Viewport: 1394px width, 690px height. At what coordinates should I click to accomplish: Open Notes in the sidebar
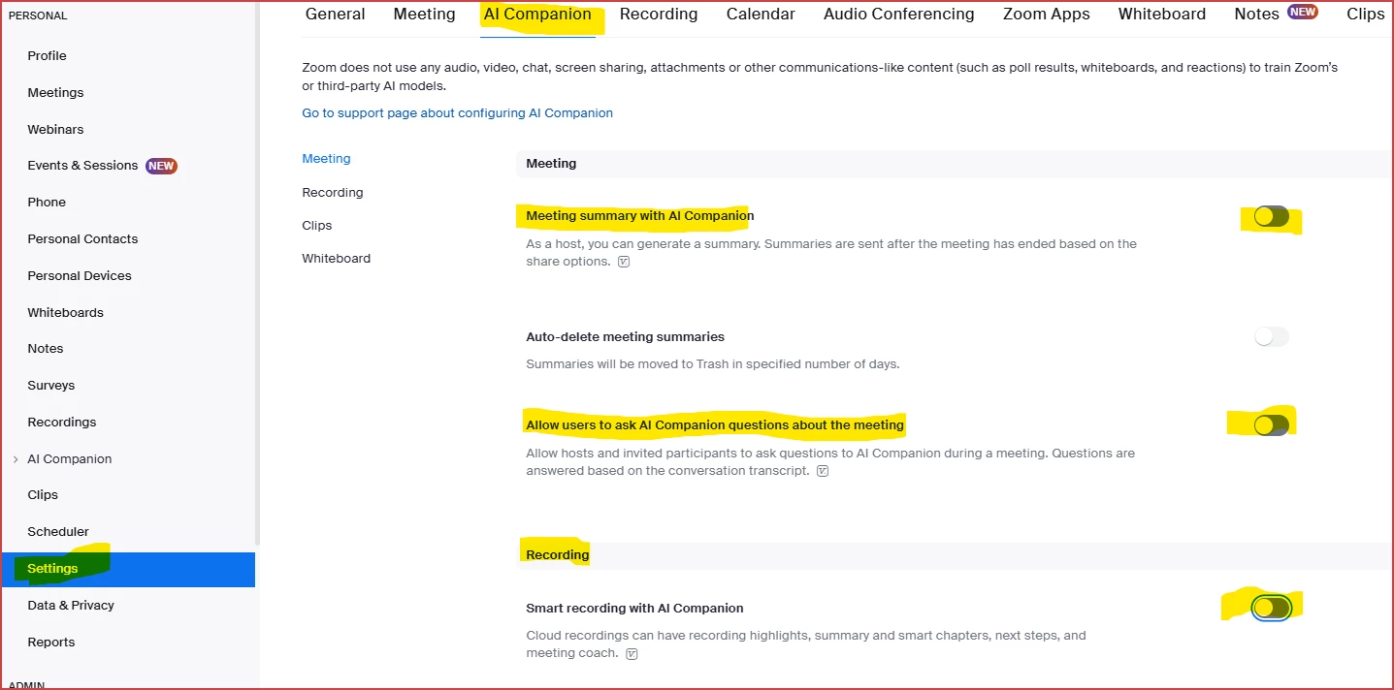pyautogui.click(x=46, y=349)
